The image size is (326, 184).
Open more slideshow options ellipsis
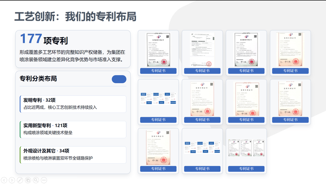coord(44,180)
